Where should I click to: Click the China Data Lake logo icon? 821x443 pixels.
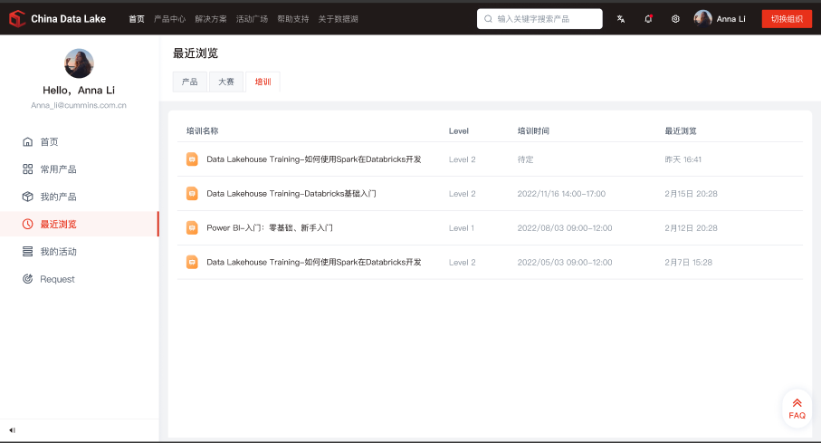(x=16, y=18)
